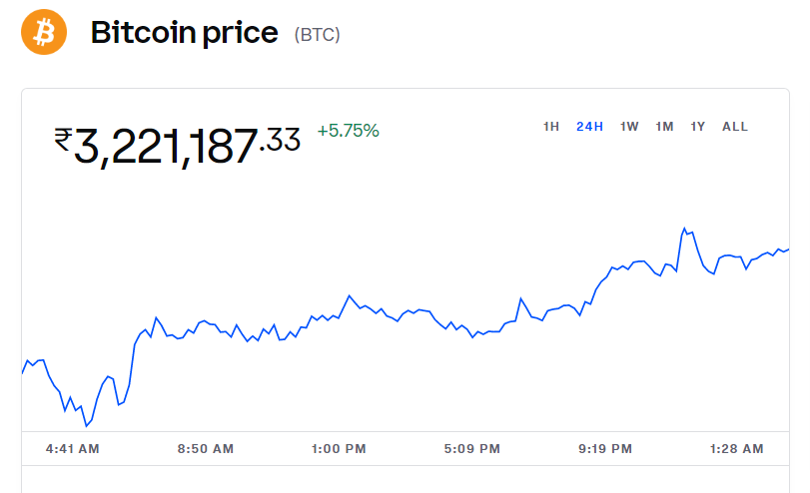This screenshot has height=493, width=810.
Task: Select the 1Y time range
Action: [x=698, y=127]
